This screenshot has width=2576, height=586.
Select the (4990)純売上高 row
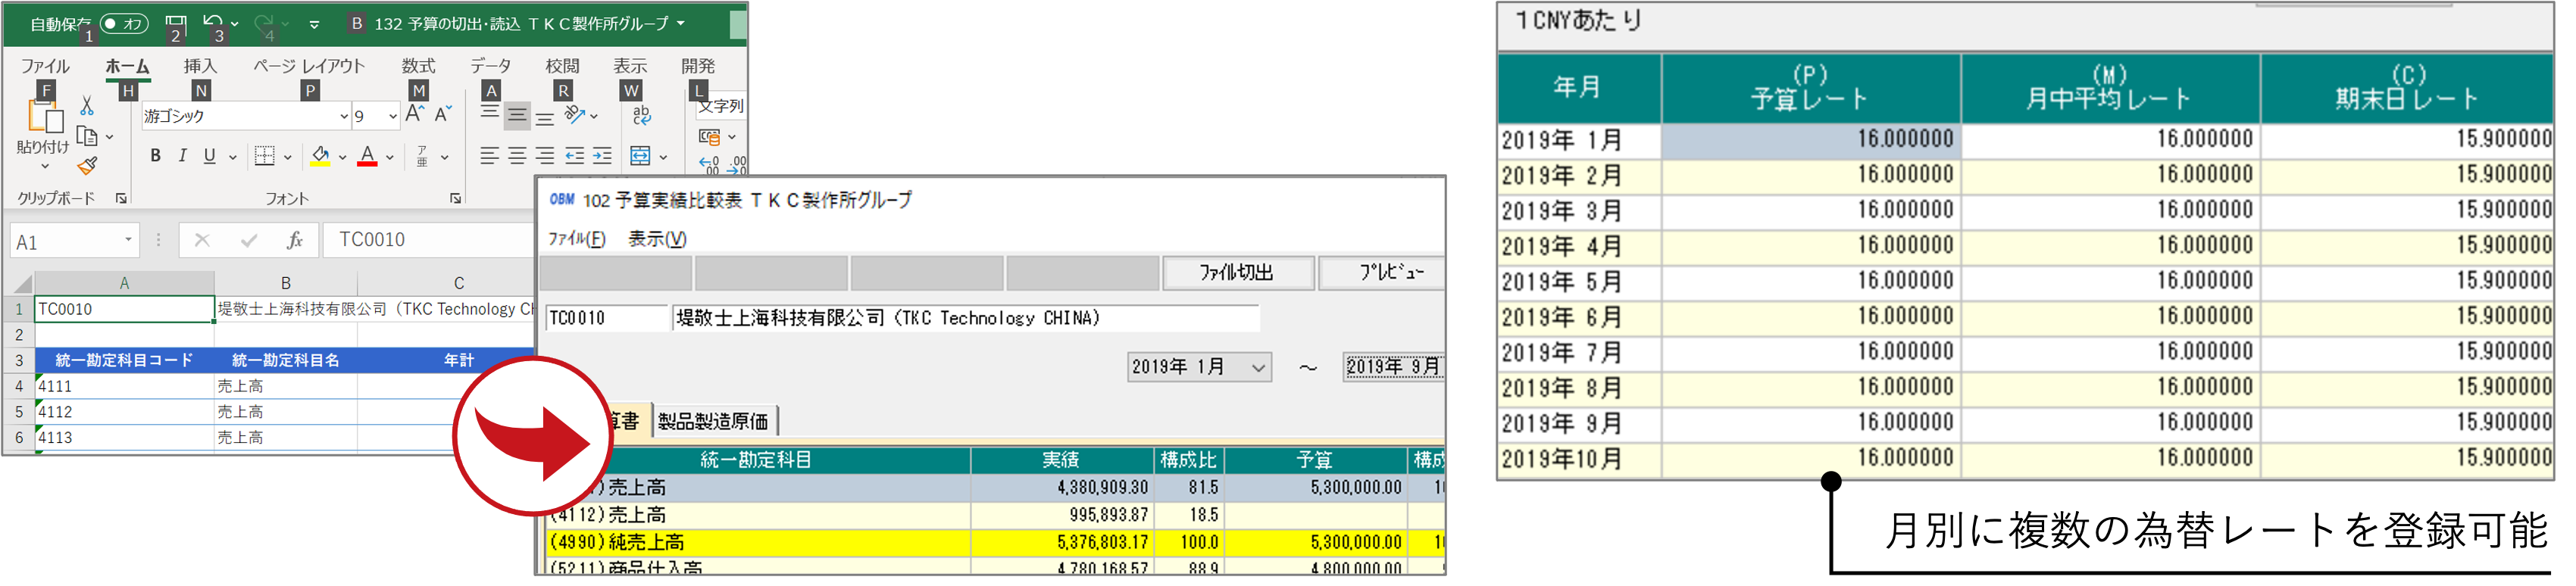pyautogui.click(x=996, y=543)
